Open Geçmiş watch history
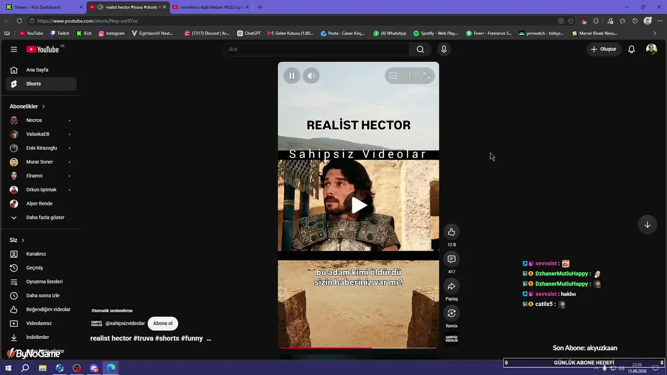The height and width of the screenshot is (375, 667). (x=41, y=268)
